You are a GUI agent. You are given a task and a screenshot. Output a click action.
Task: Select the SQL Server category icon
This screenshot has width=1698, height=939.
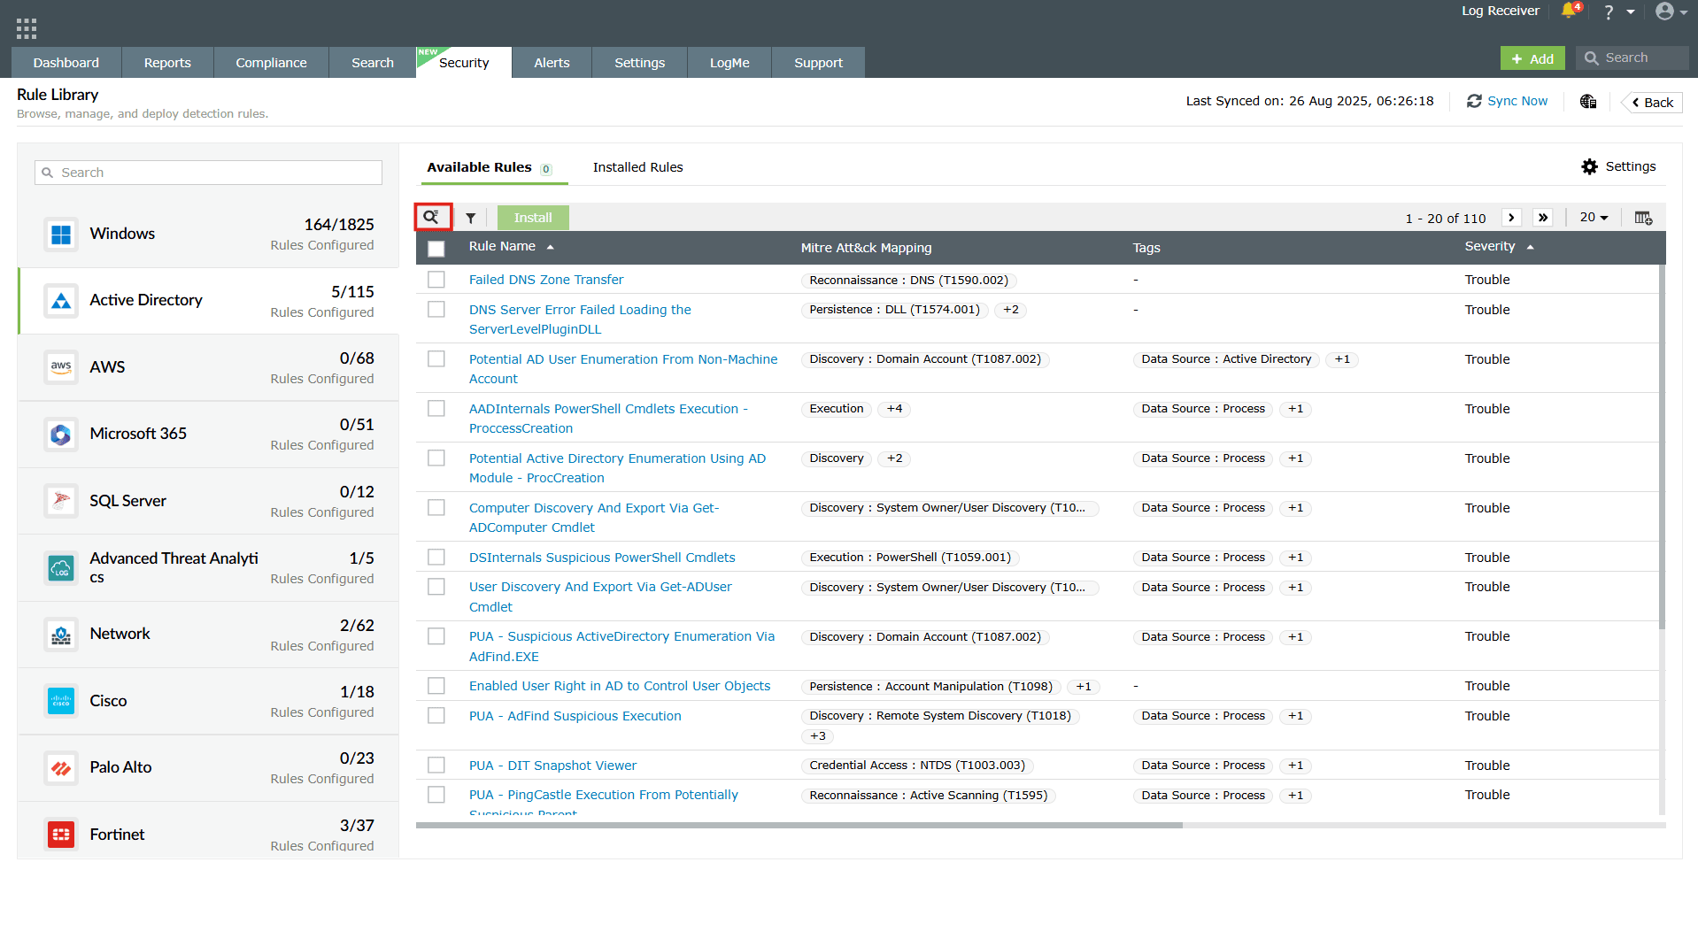point(61,501)
